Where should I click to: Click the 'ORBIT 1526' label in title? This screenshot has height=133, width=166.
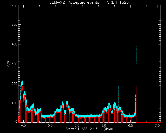(118, 2)
